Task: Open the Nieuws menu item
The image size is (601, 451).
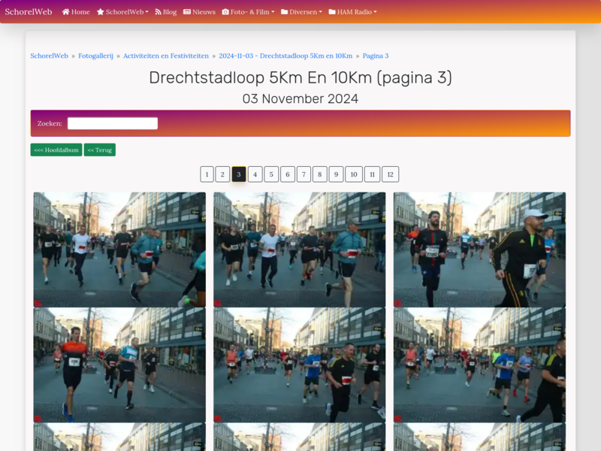Action: point(199,12)
